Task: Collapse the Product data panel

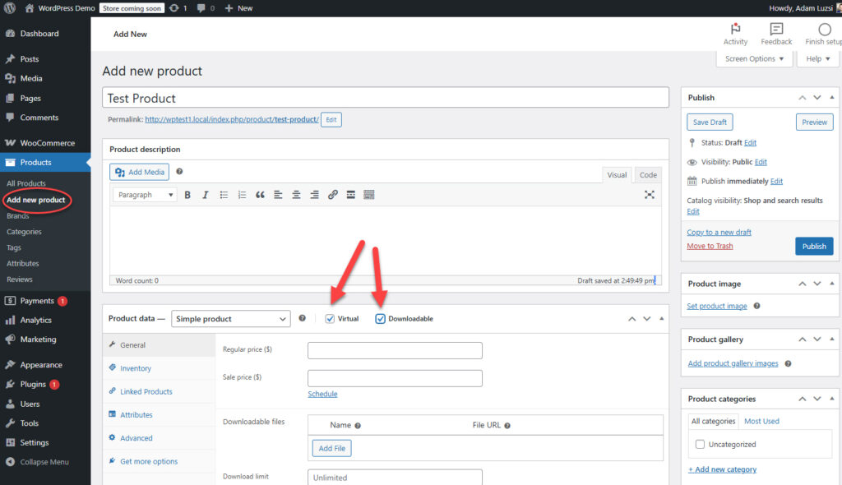Action: pos(662,318)
